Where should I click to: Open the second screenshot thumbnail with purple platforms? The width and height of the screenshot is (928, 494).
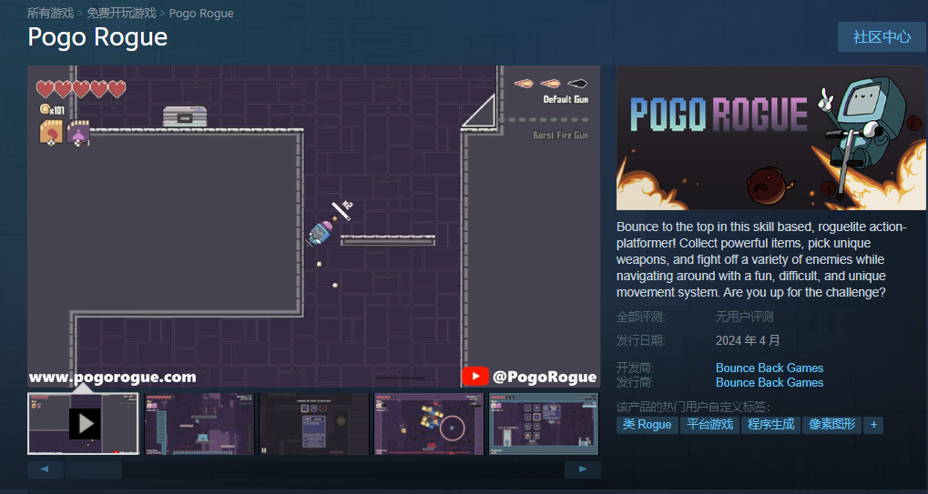(199, 424)
